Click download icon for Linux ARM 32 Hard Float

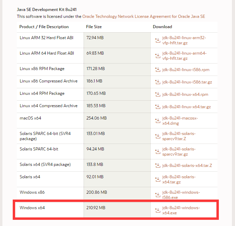point(158,40)
